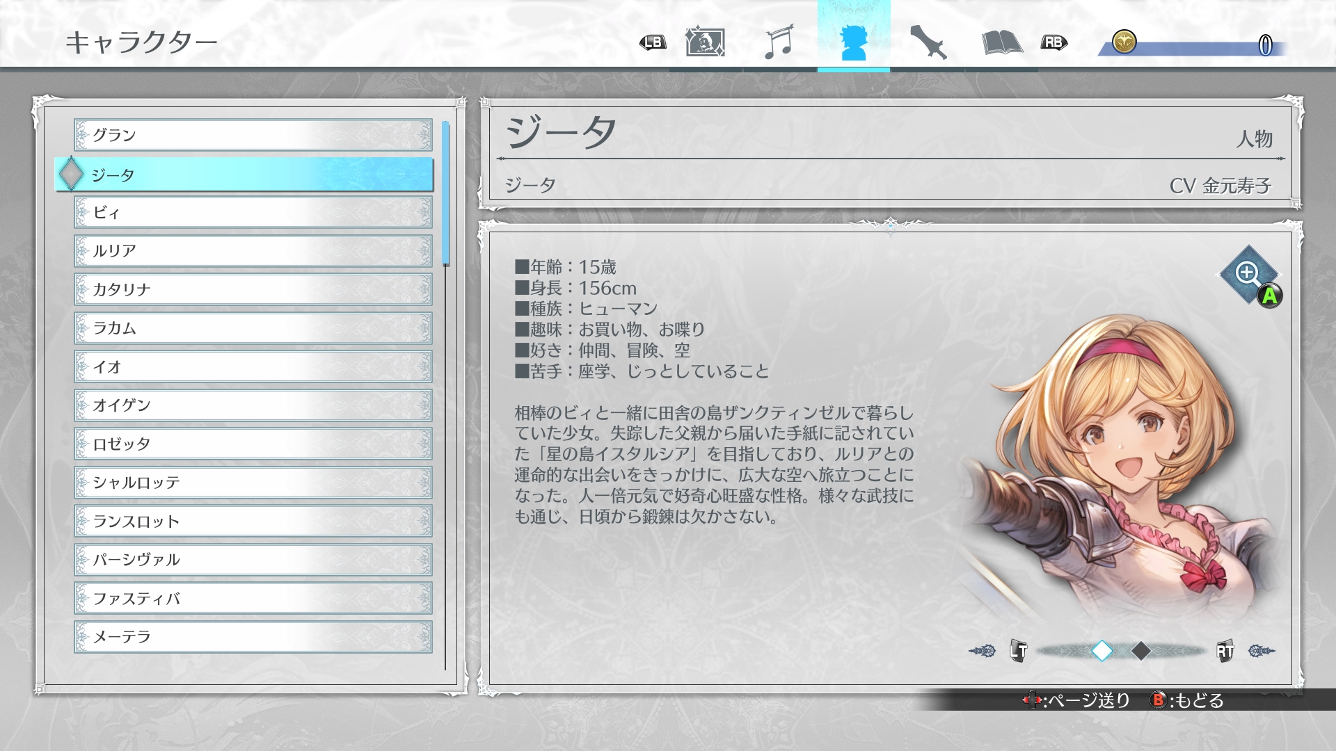Choose カタリナ from the character list
The width and height of the screenshot is (1336, 751).
coord(253,289)
